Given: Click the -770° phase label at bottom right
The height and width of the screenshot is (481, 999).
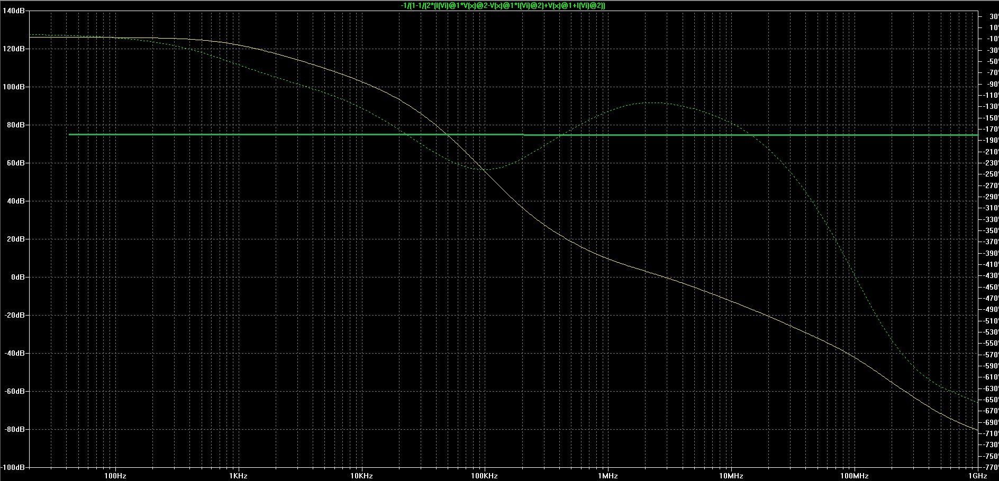Looking at the screenshot, I should click(991, 467).
